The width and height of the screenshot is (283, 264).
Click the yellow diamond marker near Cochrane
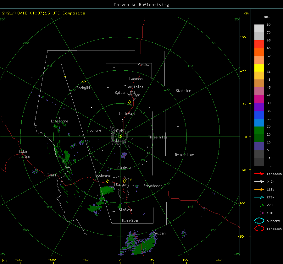pyautogui.click(x=108, y=181)
